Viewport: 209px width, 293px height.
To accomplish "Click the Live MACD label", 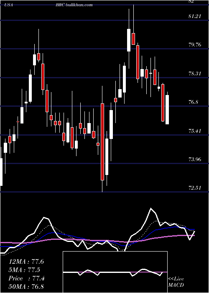I will point(176,282).
